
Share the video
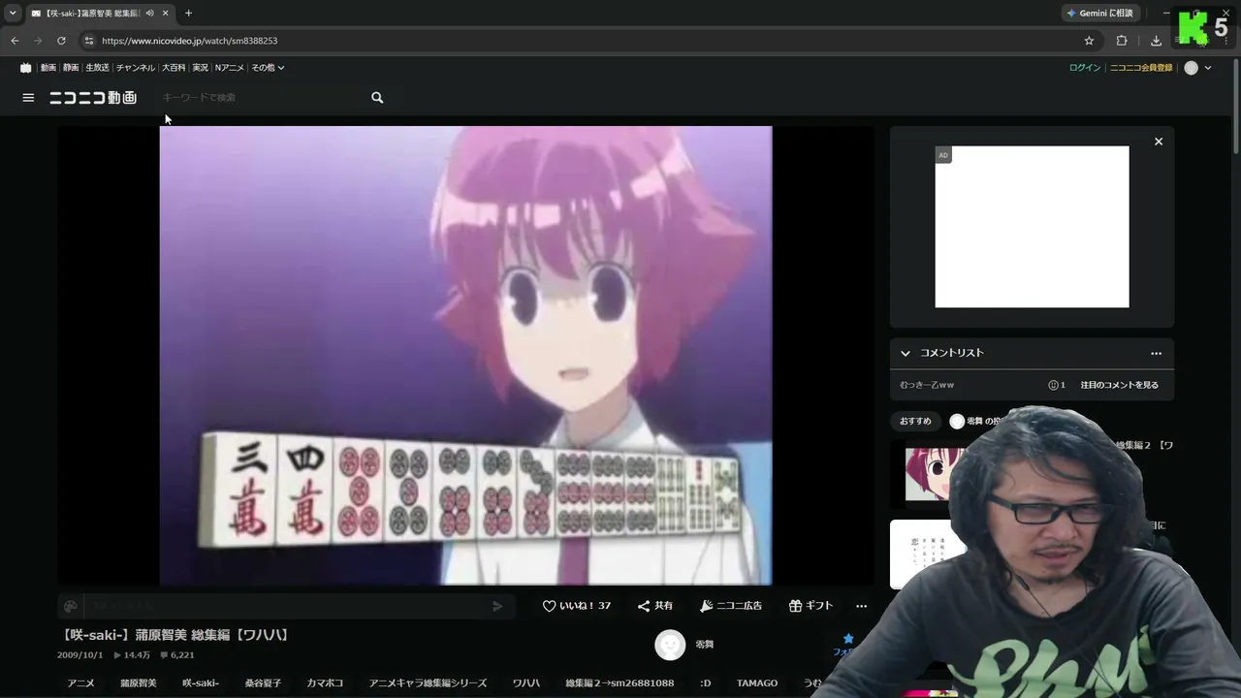[655, 606]
